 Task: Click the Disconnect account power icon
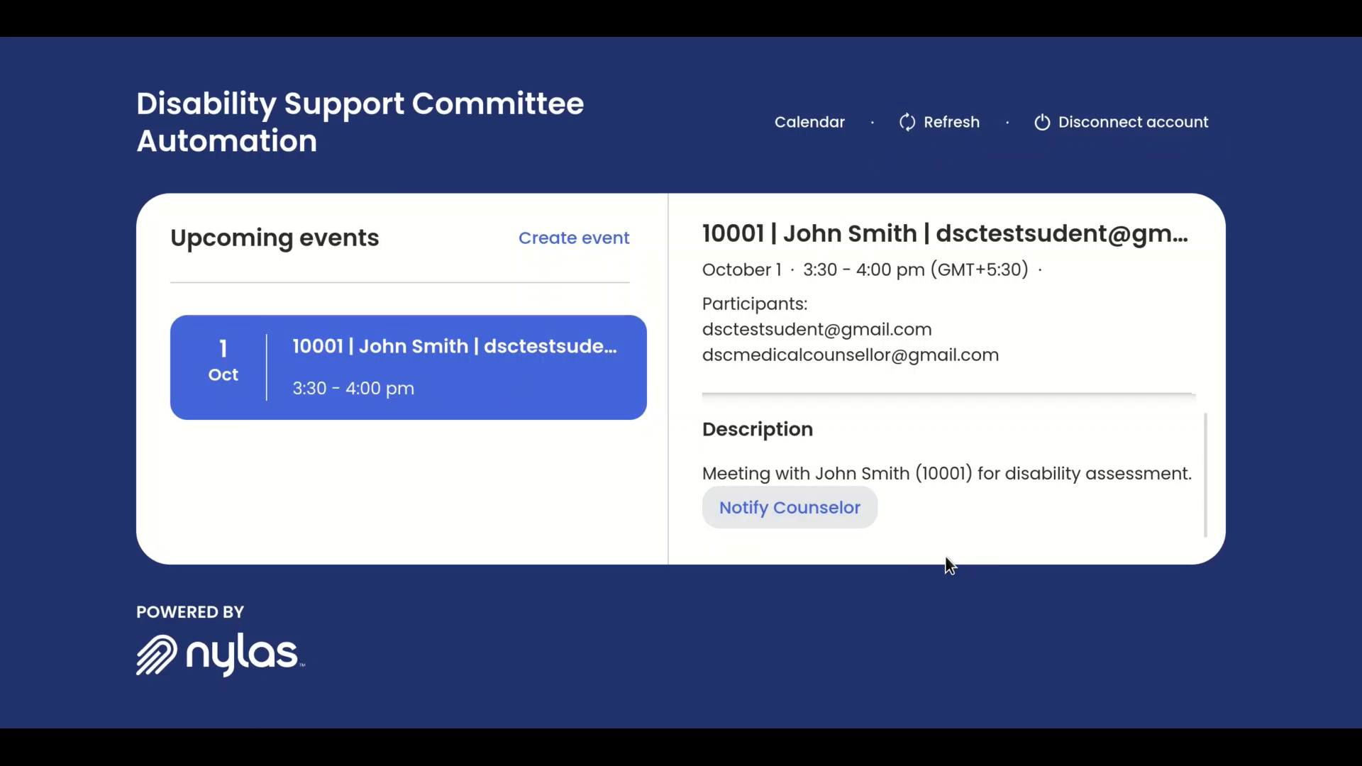pos(1041,122)
